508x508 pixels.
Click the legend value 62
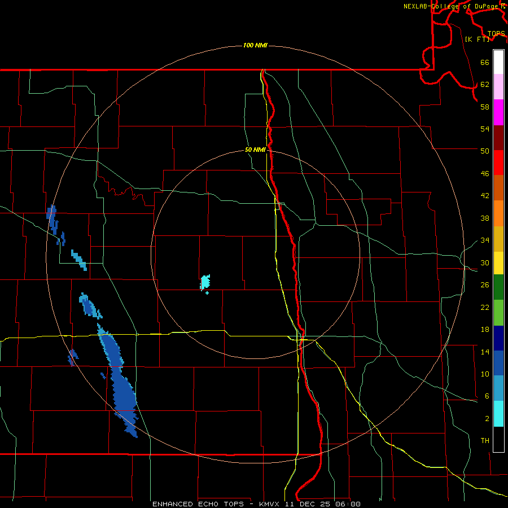(485, 85)
